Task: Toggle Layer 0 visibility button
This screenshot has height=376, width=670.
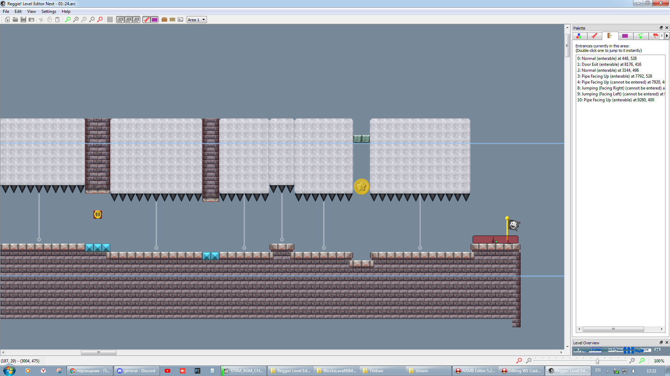Action: tap(120, 19)
